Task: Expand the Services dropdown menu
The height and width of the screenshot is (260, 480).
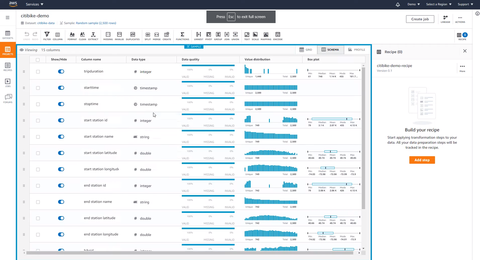Action: coord(34,4)
